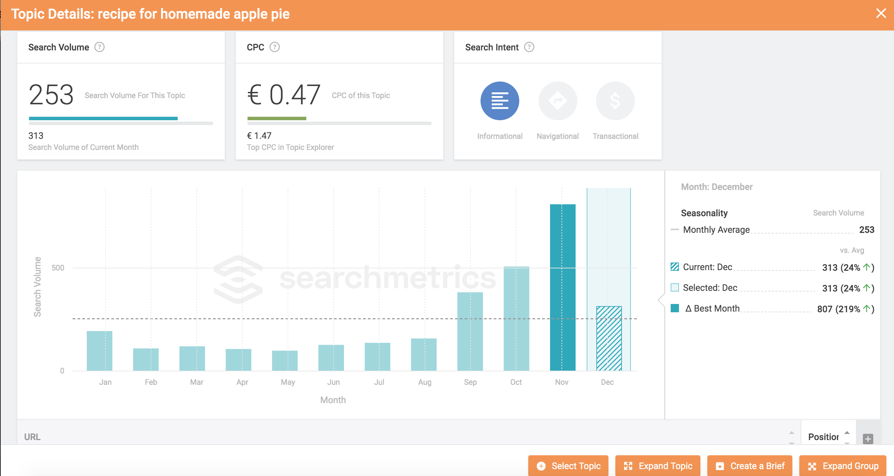The height and width of the screenshot is (476, 894).
Task: Close the Topic Details panel
Action: (881, 13)
